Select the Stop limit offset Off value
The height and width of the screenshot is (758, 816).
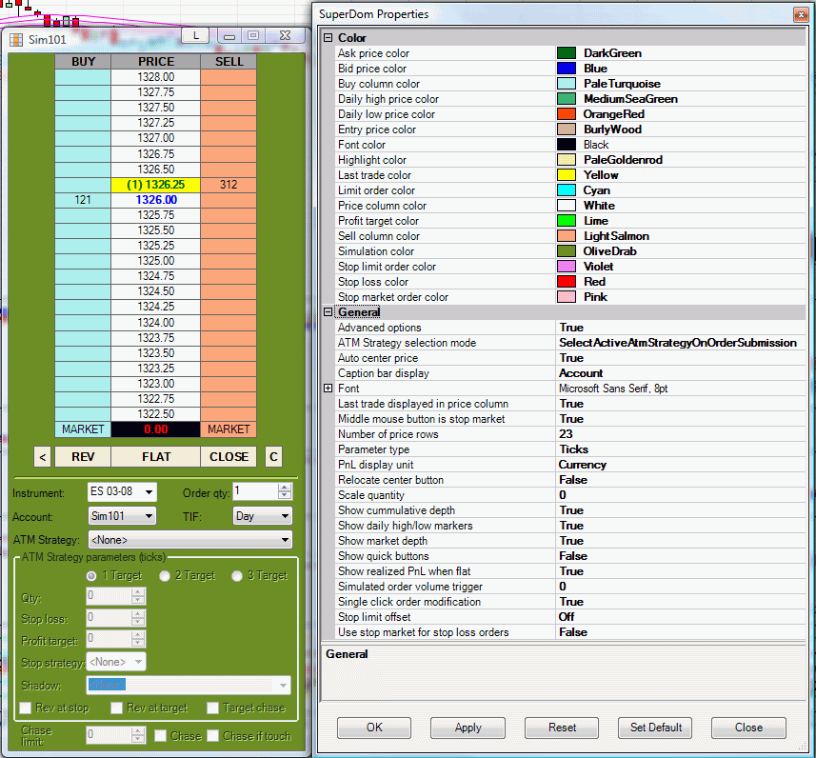pyautogui.click(x=681, y=617)
